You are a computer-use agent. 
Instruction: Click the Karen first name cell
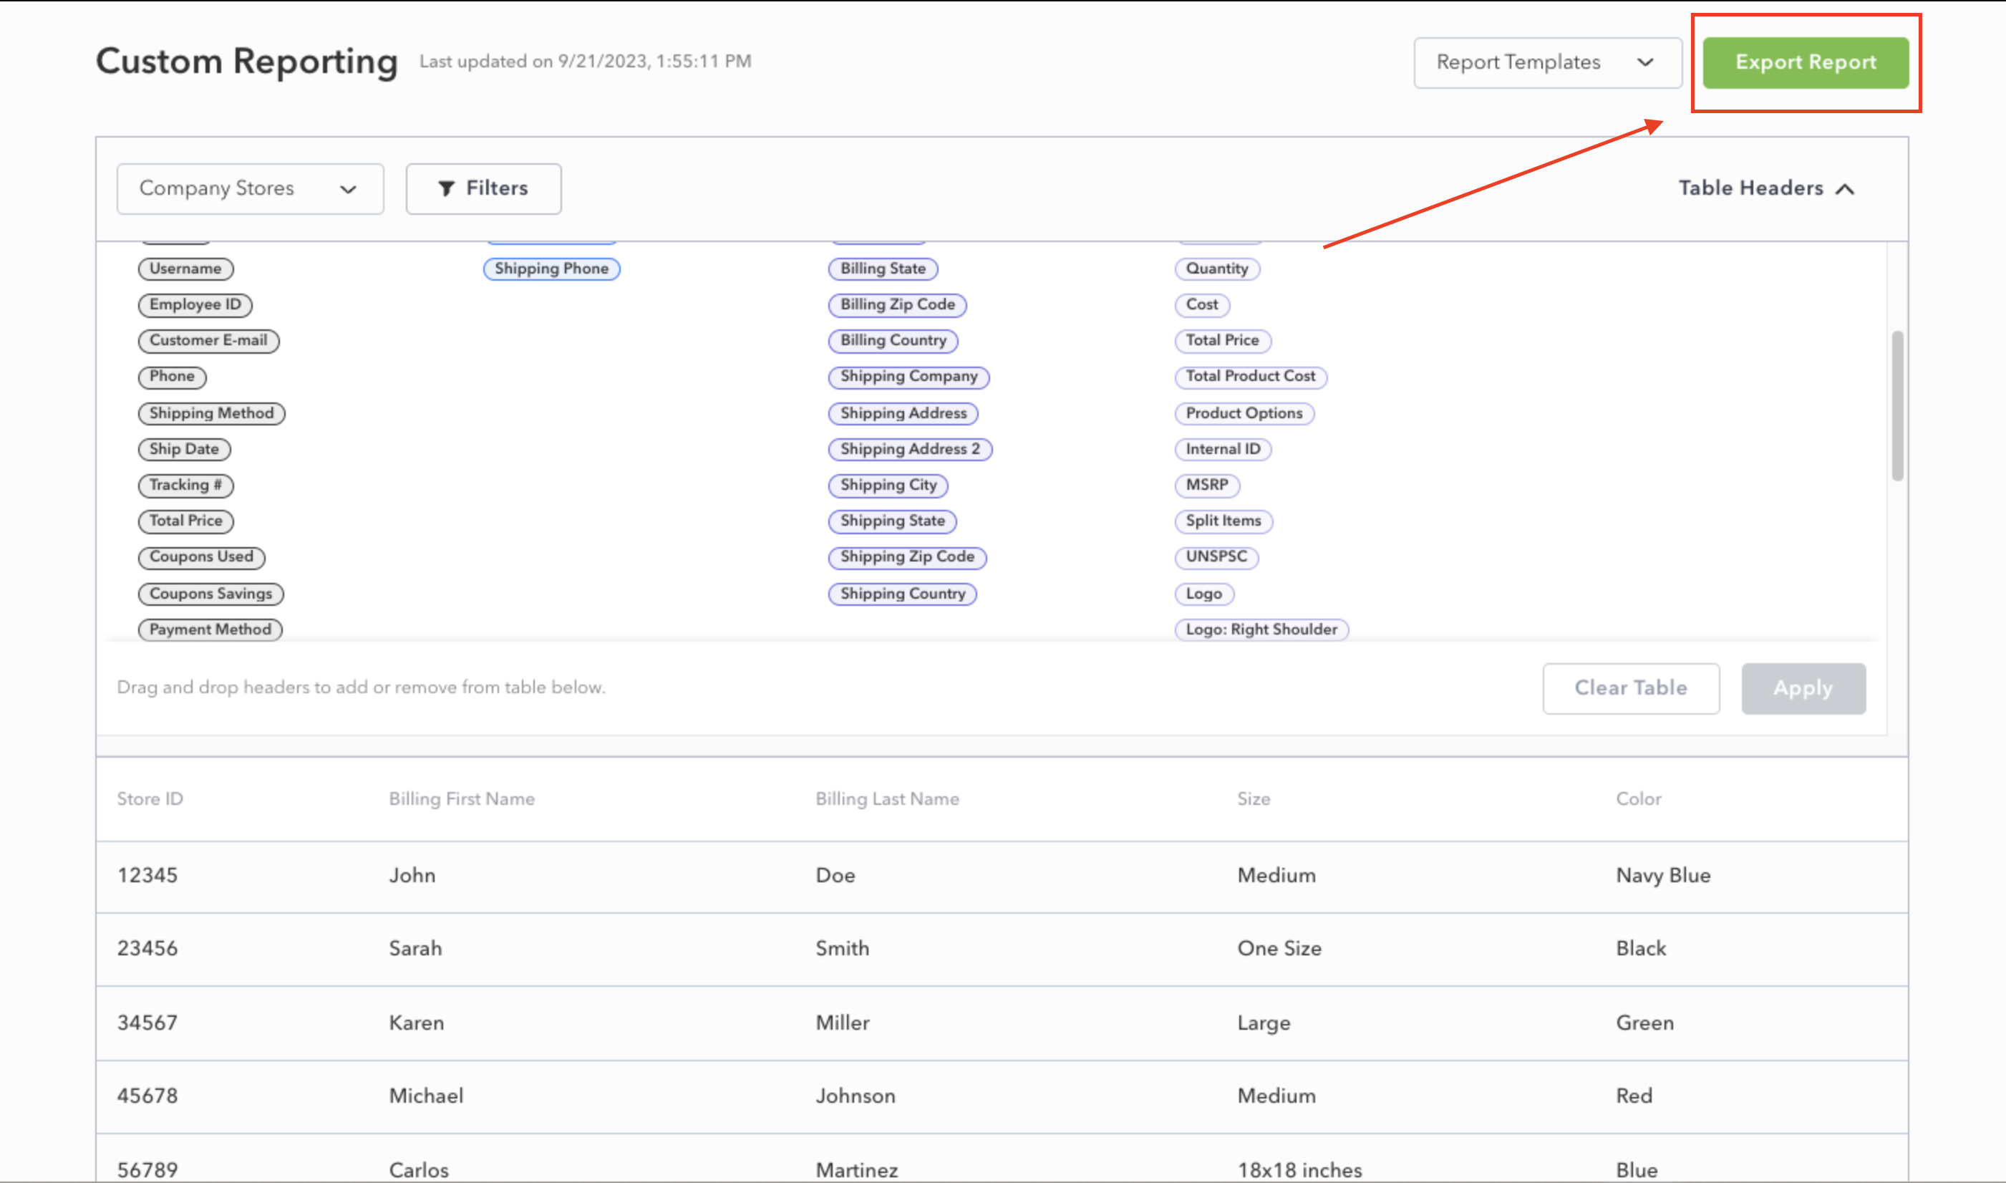[x=416, y=1023]
